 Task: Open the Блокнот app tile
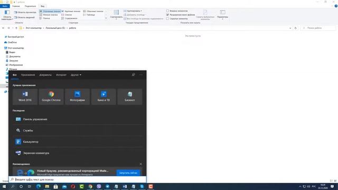[x=130, y=97]
